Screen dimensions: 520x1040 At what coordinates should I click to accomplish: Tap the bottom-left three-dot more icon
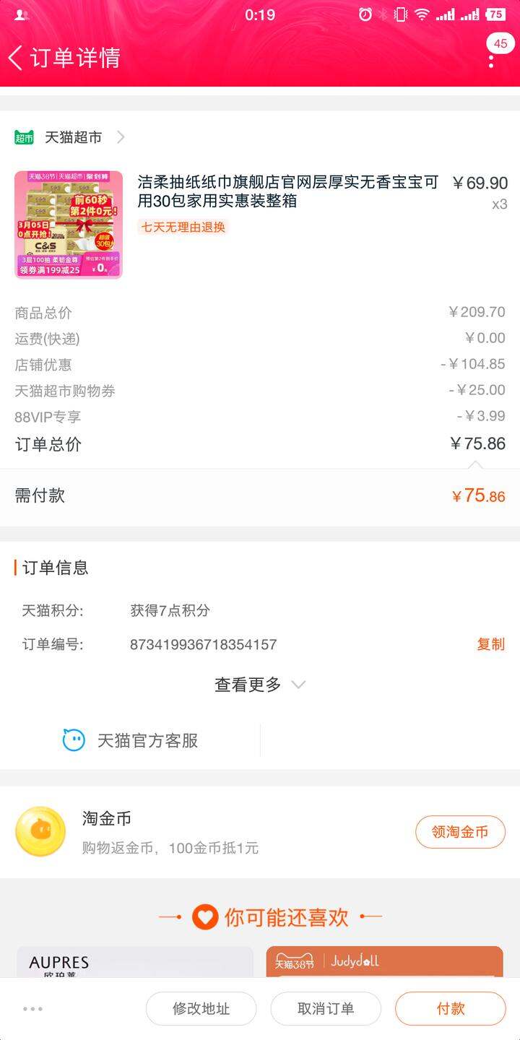32,1009
